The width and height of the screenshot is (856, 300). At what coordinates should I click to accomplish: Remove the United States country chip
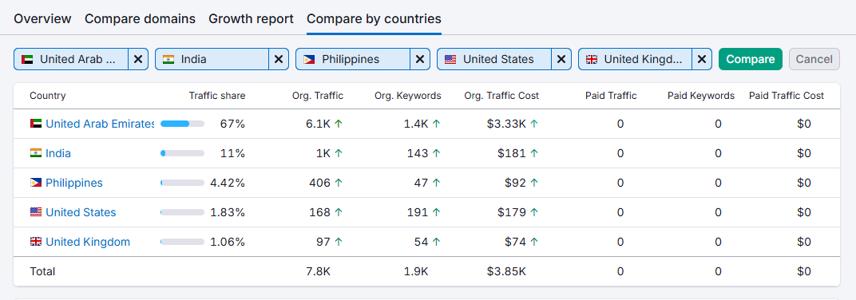[x=561, y=60]
